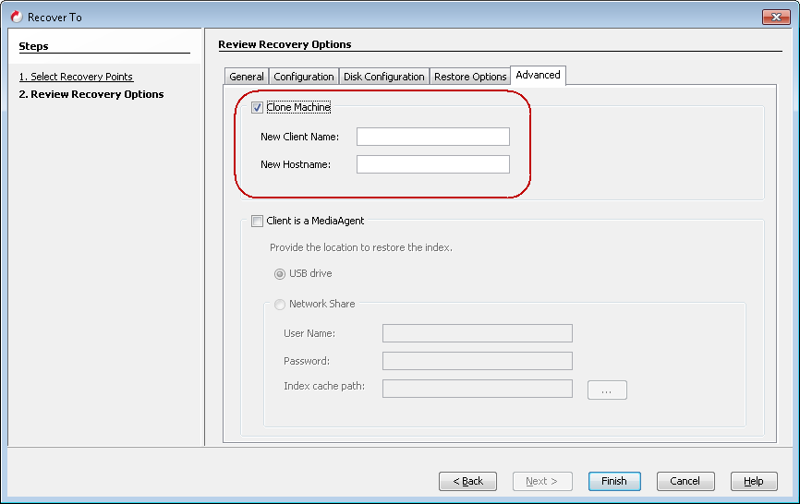Select the USB drive radio option
This screenshot has width=800, height=504.
coord(280,274)
